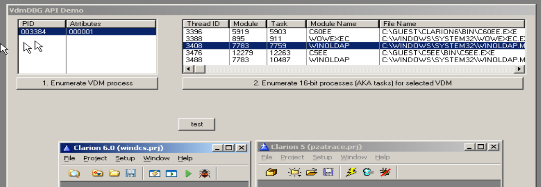Open the Setup menu in Clarion 6.0
This screenshot has height=187, width=541.
pyautogui.click(x=125, y=158)
